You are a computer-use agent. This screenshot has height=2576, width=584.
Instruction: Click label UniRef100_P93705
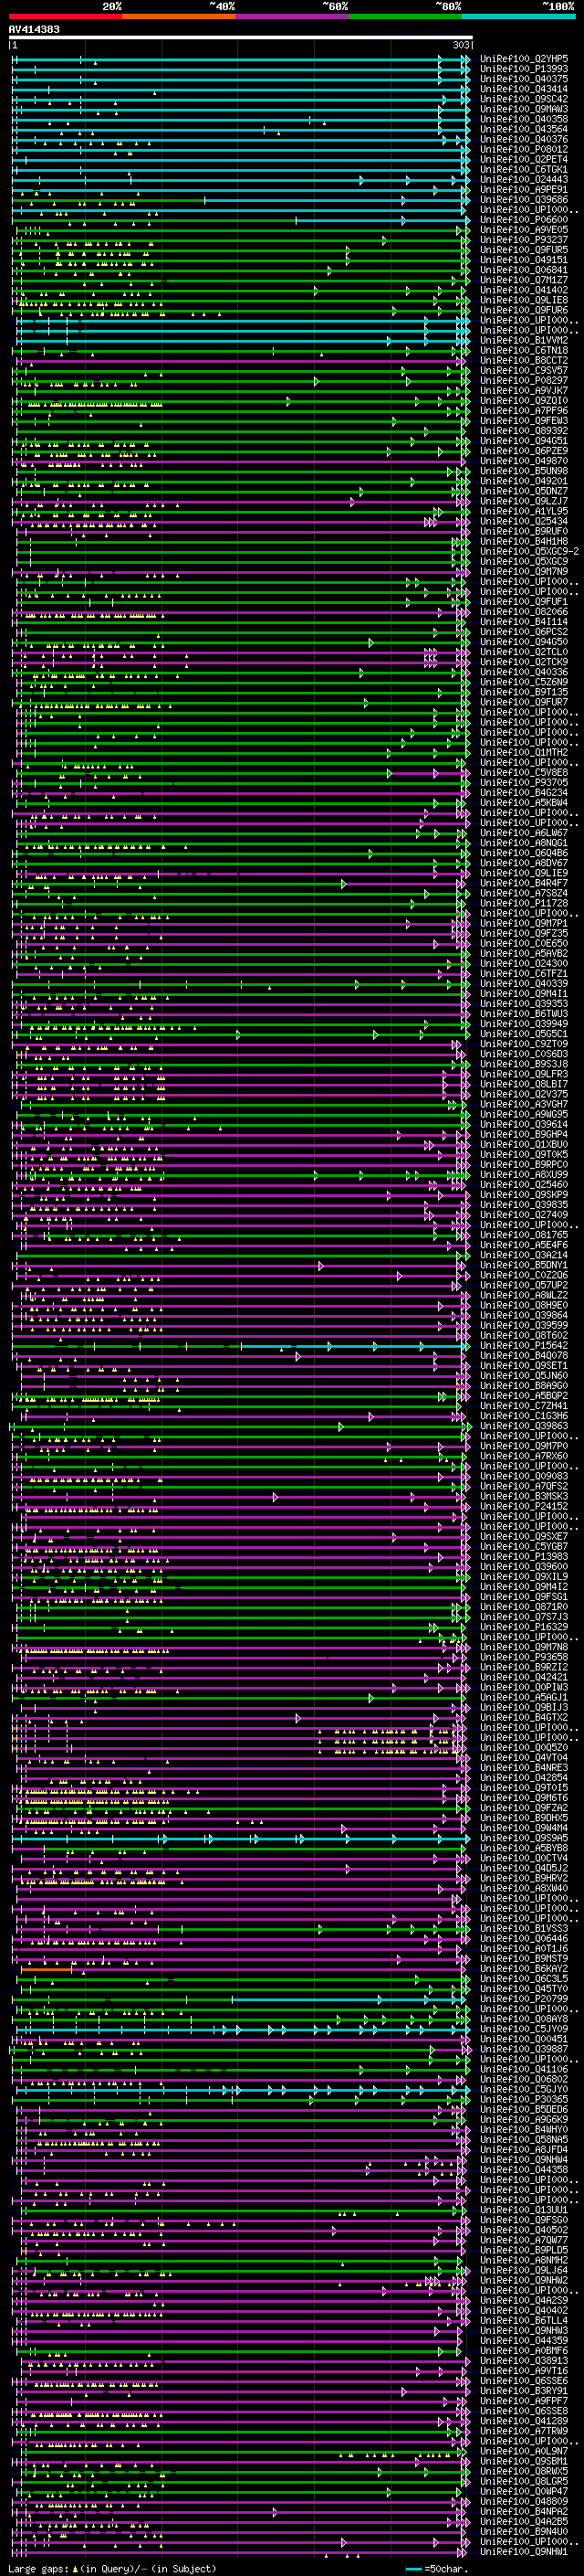524,783
